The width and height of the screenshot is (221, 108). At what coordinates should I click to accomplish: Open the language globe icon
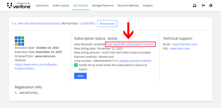[x=211, y=6]
